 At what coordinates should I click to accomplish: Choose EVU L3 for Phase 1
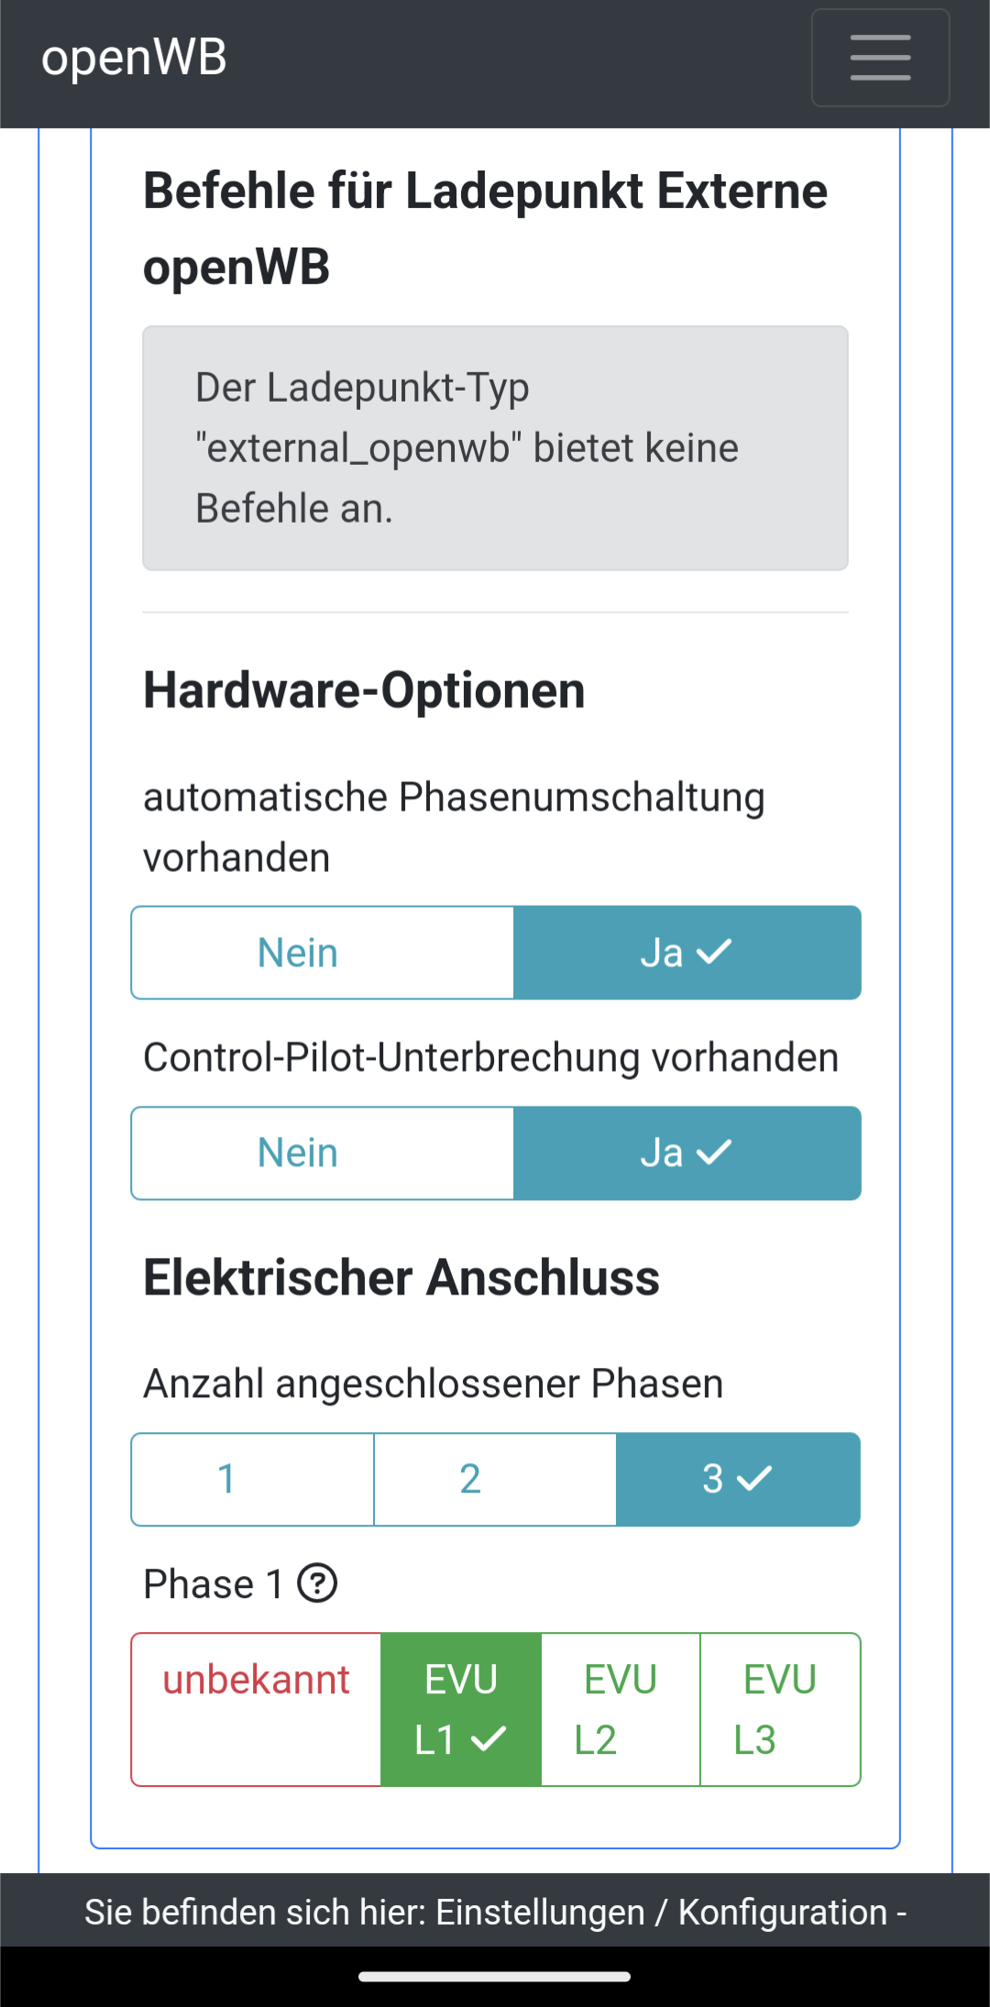pos(780,1709)
